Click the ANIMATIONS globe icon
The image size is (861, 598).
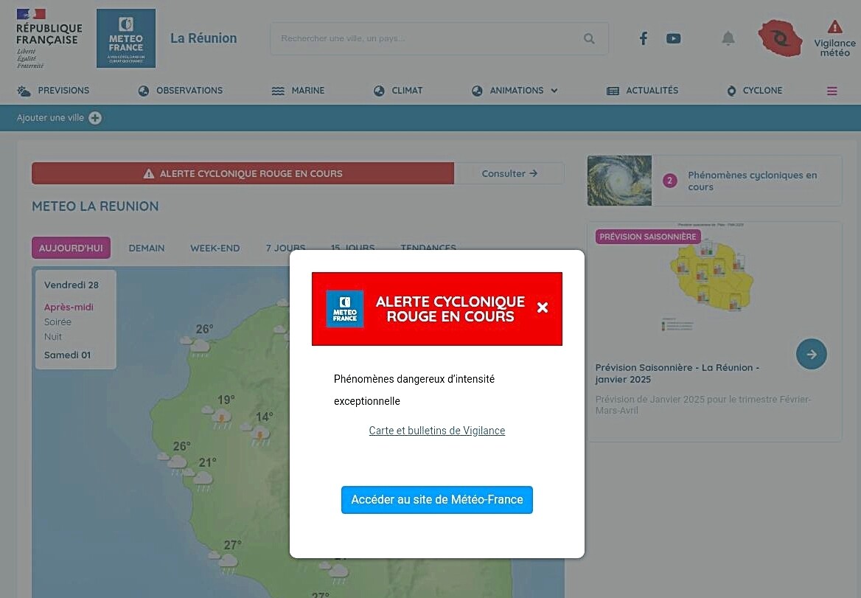(x=477, y=91)
